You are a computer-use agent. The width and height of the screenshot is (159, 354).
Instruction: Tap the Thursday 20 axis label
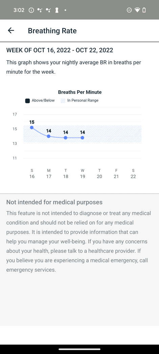pyautogui.click(x=99, y=173)
